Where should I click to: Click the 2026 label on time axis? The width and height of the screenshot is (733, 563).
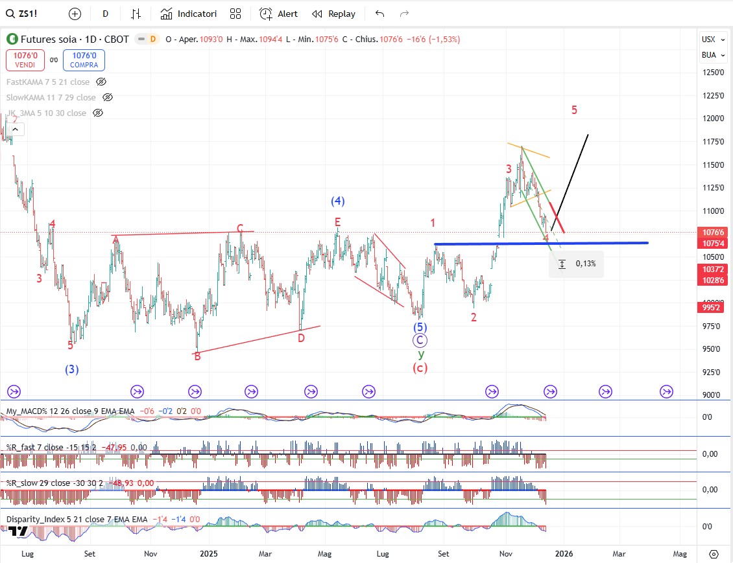[564, 554]
